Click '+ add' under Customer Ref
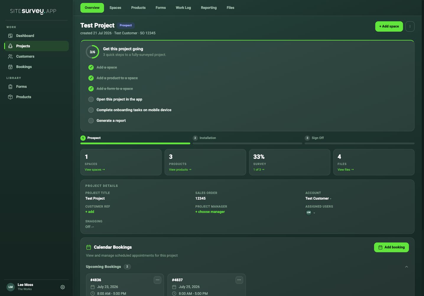This screenshot has width=424, height=296. (90, 212)
